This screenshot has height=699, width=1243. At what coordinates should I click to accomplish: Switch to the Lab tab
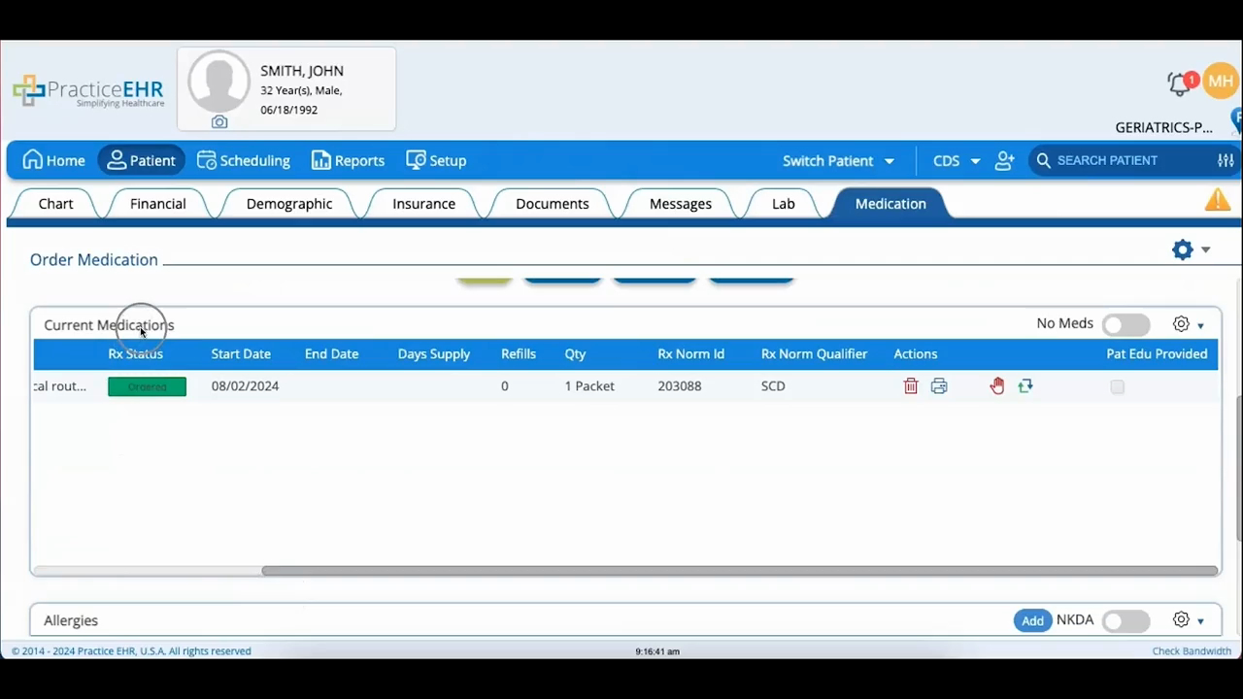783,203
